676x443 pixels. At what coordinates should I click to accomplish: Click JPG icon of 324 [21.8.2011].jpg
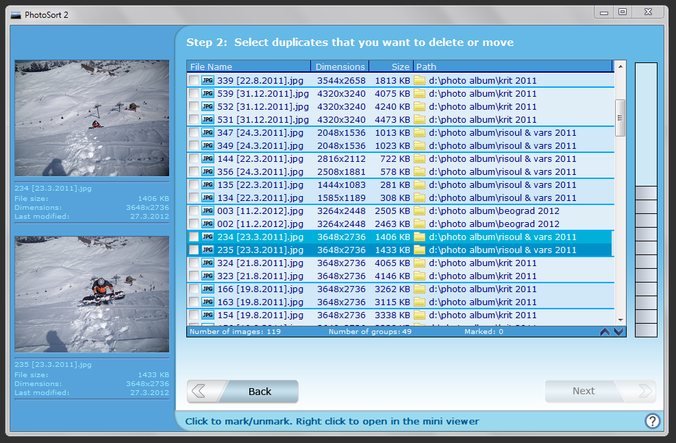tap(208, 263)
